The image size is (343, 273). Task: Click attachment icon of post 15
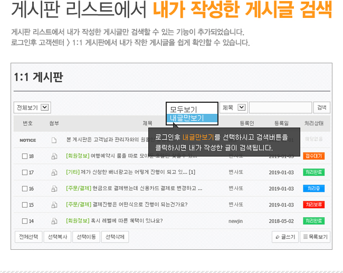click(x=54, y=204)
